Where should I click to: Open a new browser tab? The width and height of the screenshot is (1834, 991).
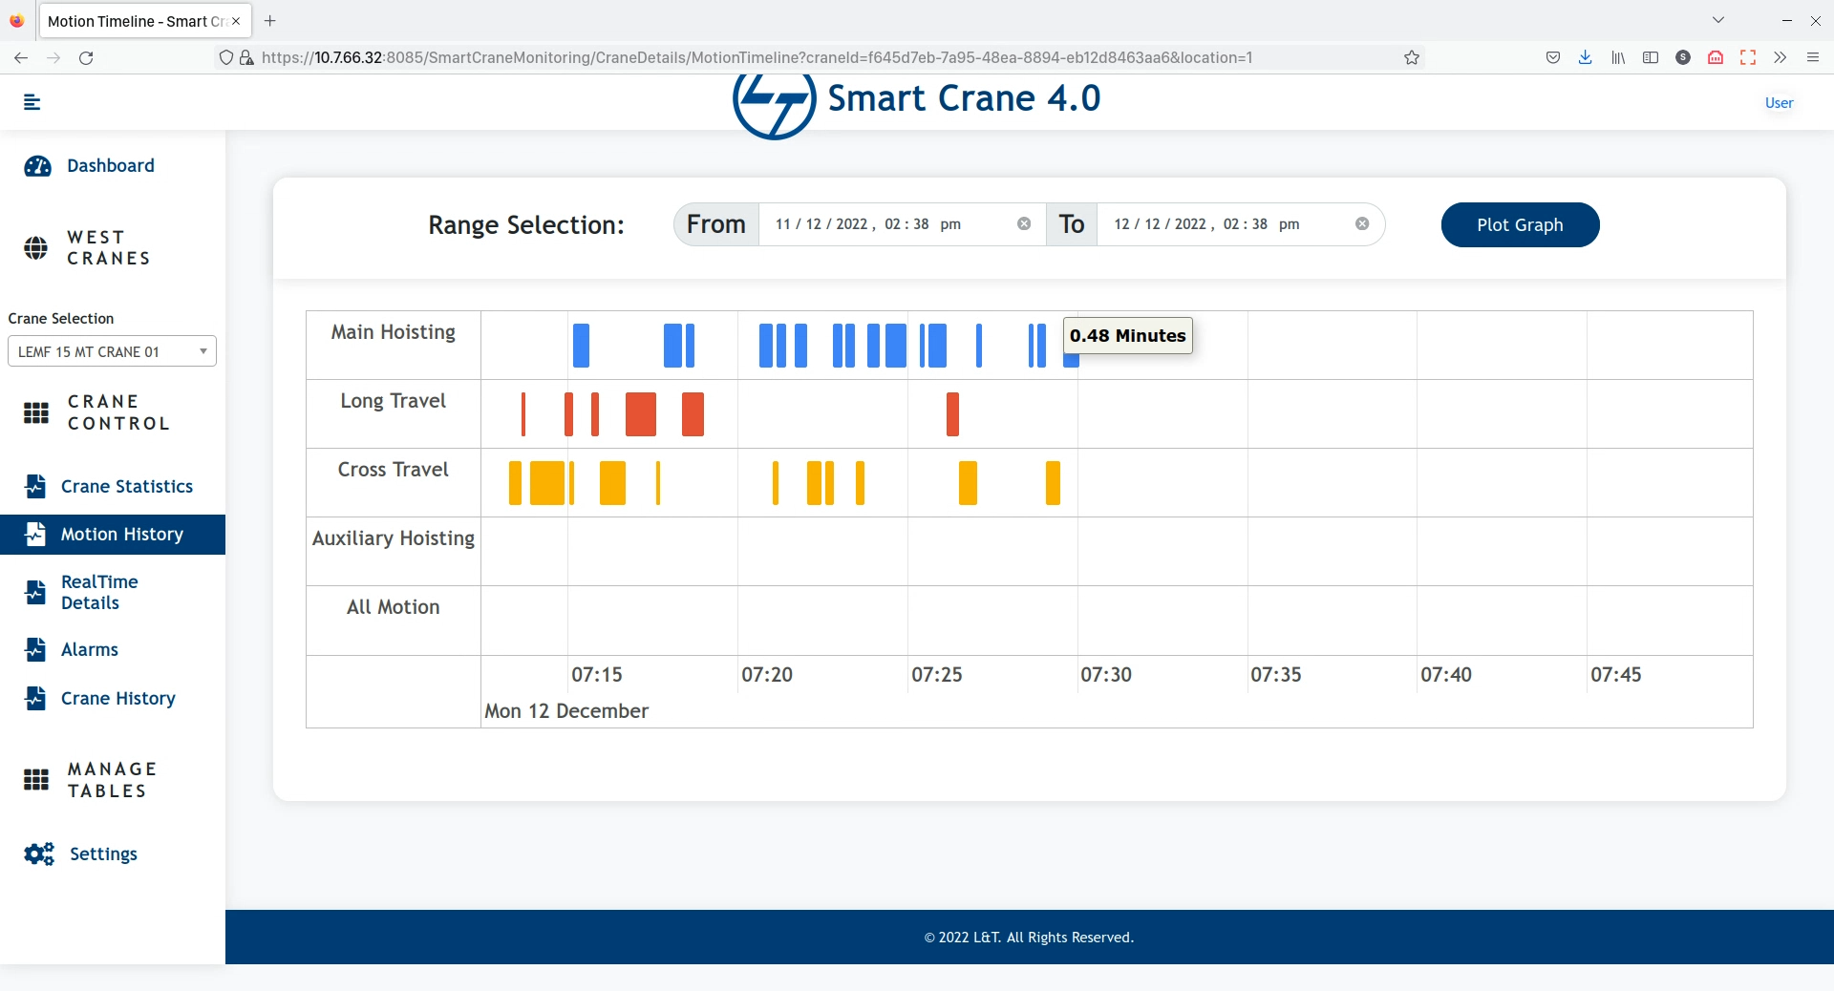coord(270,20)
